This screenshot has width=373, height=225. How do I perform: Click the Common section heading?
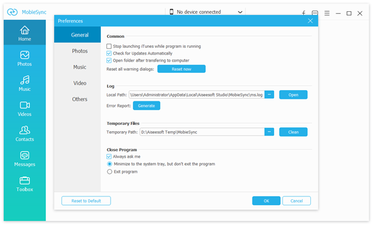click(x=116, y=37)
